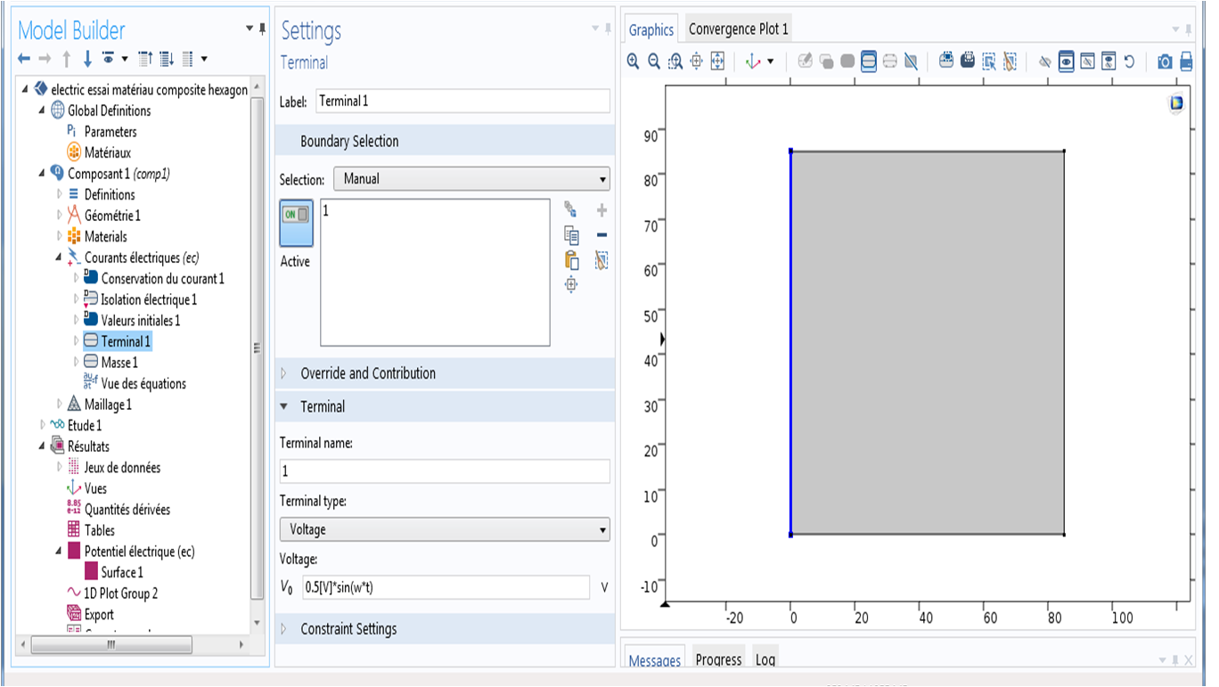
Task: Select the Masse 1 node
Action: point(119,363)
